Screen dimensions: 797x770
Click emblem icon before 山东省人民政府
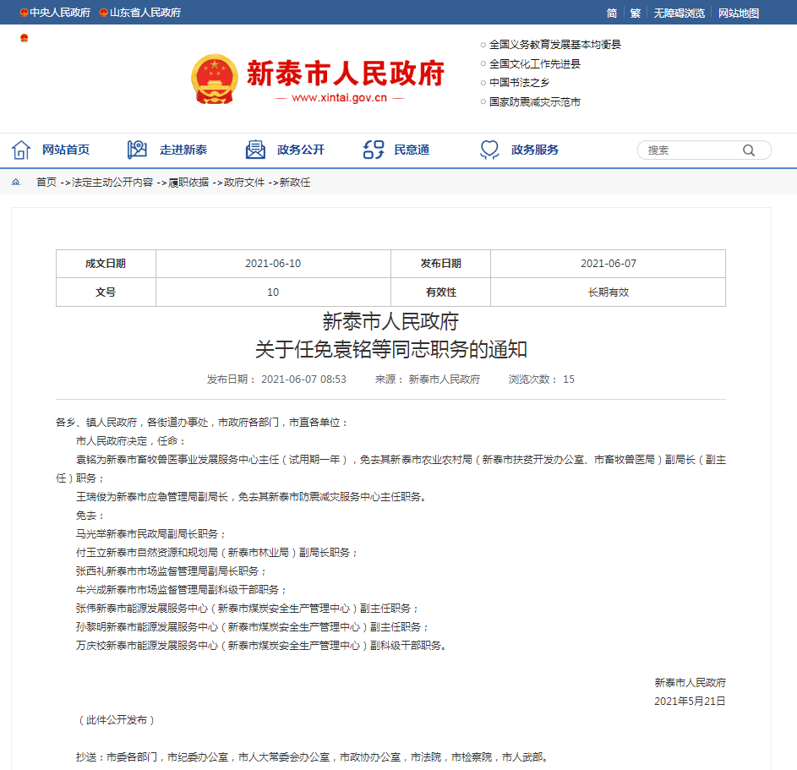point(104,13)
